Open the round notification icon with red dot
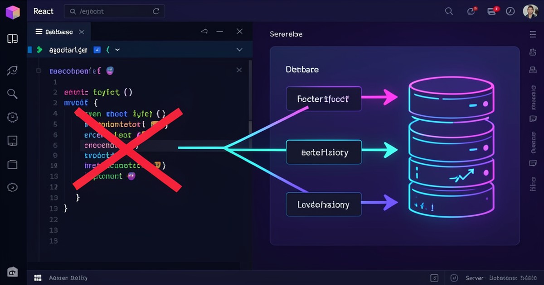Image resolution: width=544 pixels, height=285 pixels. 471,11
